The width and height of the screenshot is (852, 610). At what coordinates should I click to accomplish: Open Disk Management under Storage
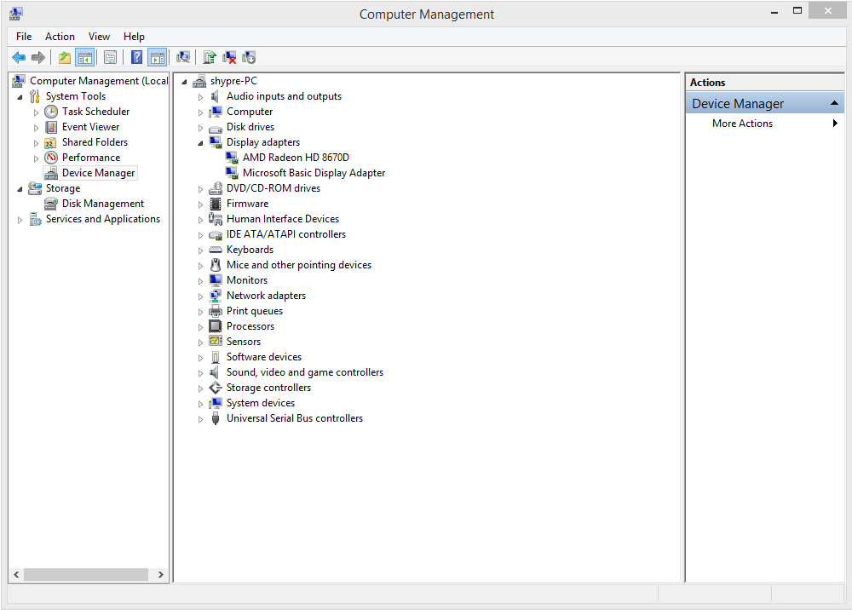point(103,204)
